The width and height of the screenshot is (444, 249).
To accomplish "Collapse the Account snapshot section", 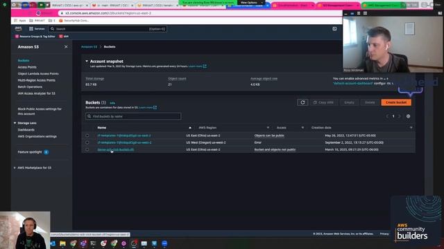I will [87, 62].
